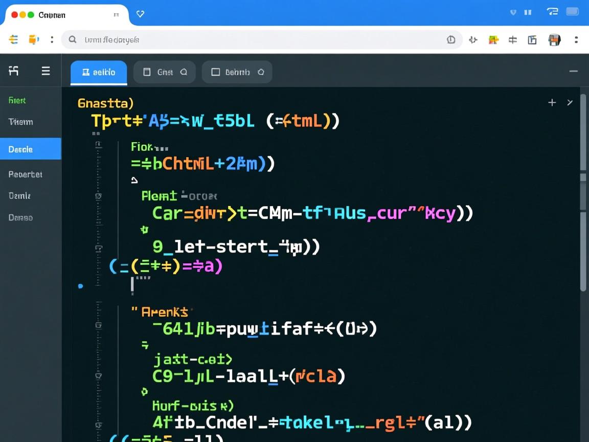Click the yellow bookmark icon in browser toolbar

33,39
